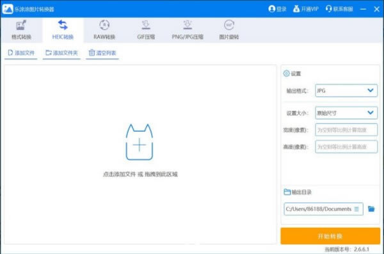Browse output folder with blue folder icon
384x254 pixels.
pos(371,209)
